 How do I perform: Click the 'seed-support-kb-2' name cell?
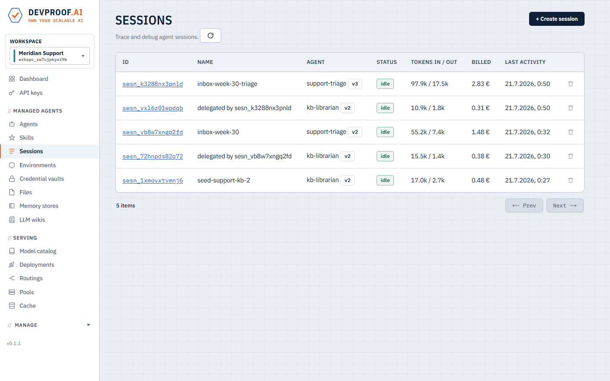[224, 180]
